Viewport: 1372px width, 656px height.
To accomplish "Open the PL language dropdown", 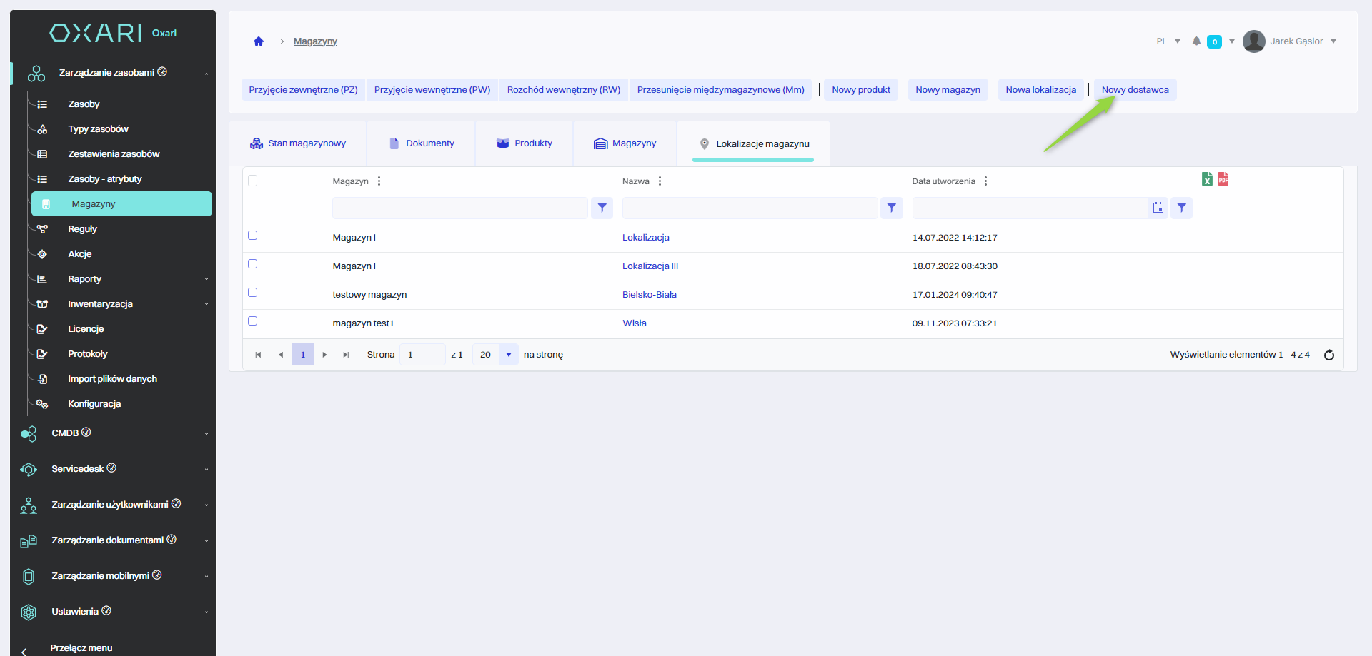I will pyautogui.click(x=1168, y=41).
